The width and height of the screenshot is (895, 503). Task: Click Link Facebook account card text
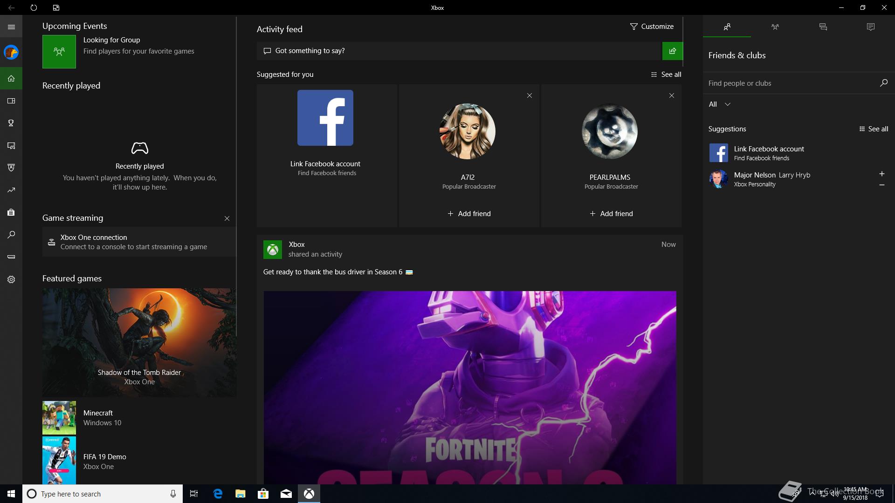tap(325, 164)
